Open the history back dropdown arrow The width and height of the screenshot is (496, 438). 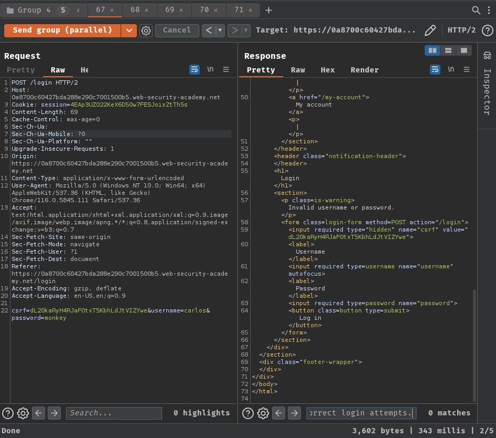click(x=221, y=30)
